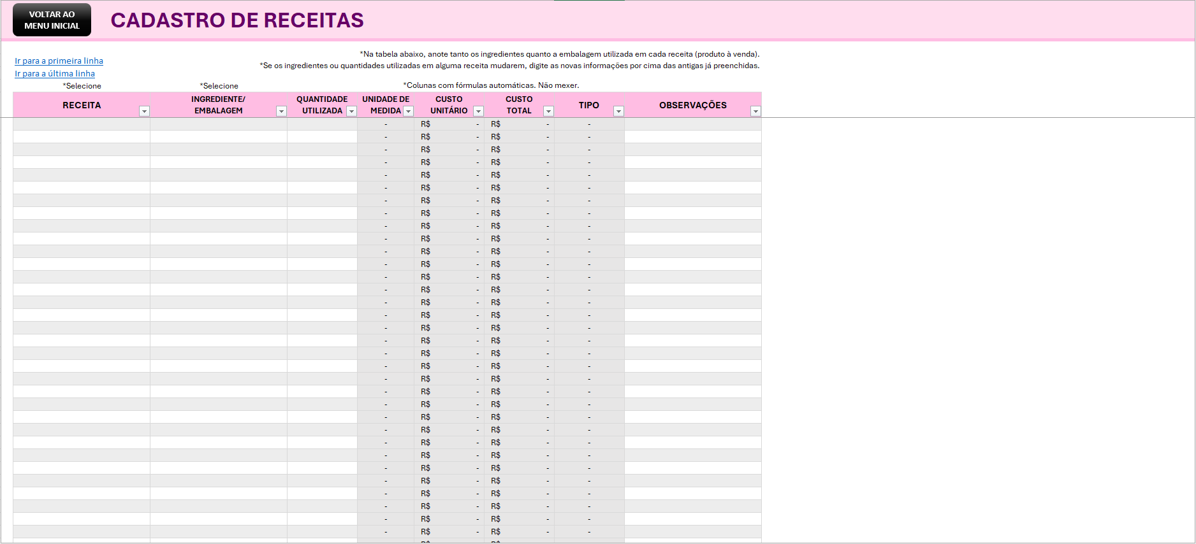Open the CUSTO UNITÁRIO filter dropdown

pyautogui.click(x=478, y=111)
